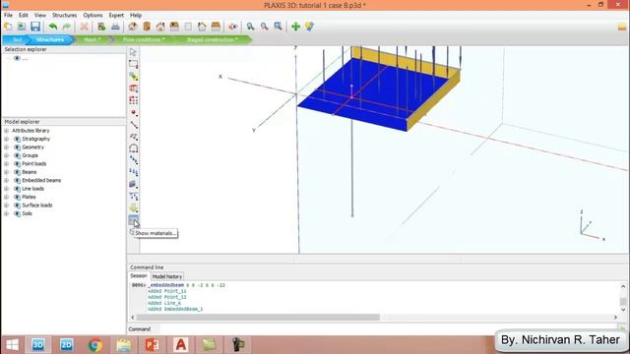Click the Print icon in the toolbar
The image size is (630, 354).
[x=115, y=27]
